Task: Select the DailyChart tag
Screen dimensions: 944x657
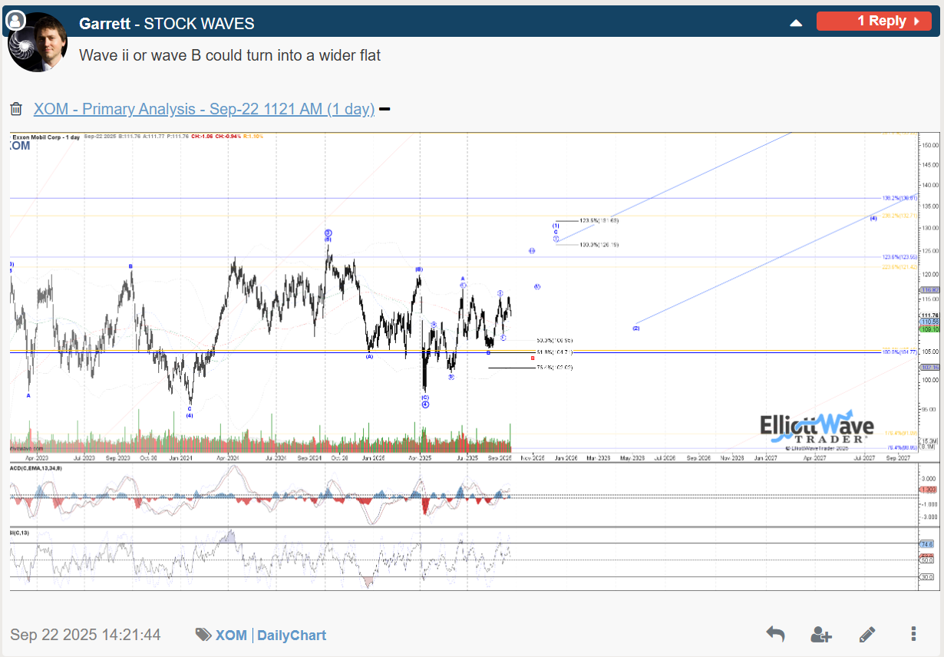Action: [292, 635]
